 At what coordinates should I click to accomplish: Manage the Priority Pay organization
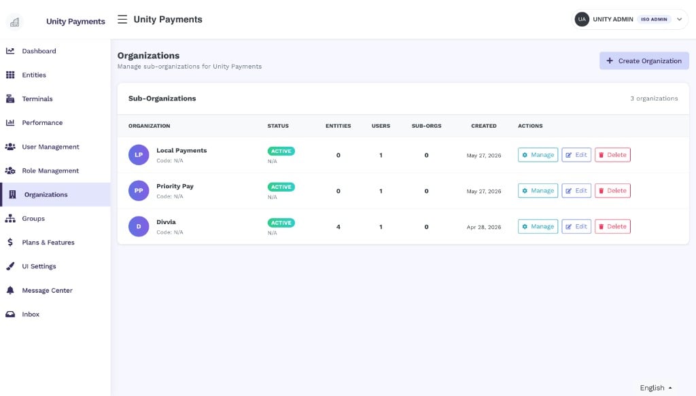538,191
